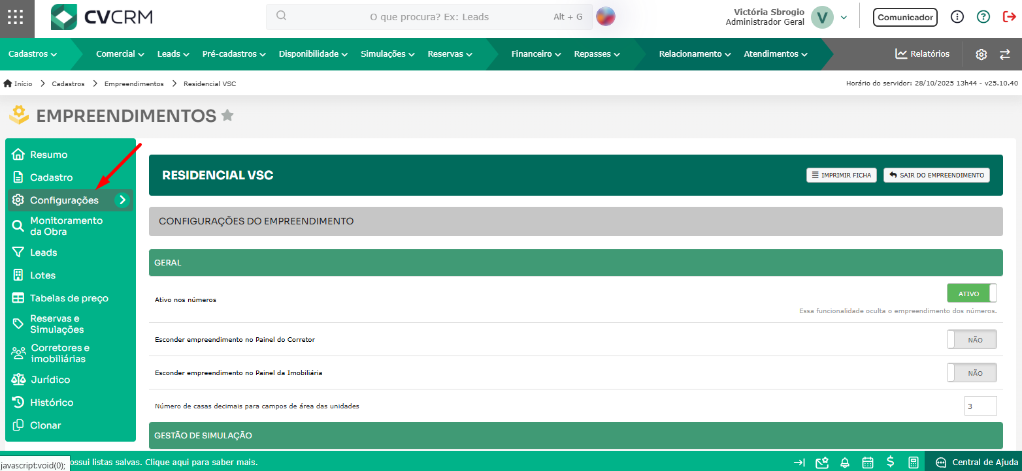This screenshot has height=471, width=1022.
Task: Mark Empreendimentos as favorite with star
Action: (x=227, y=115)
